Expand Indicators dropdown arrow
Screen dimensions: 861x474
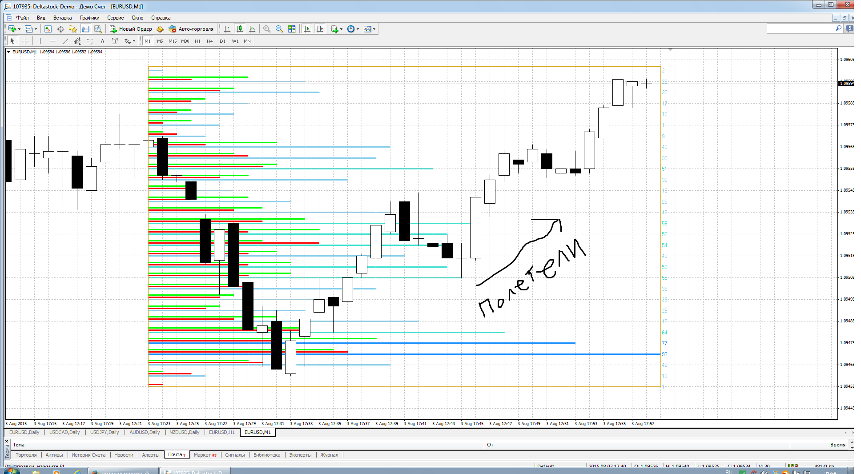[x=342, y=29]
